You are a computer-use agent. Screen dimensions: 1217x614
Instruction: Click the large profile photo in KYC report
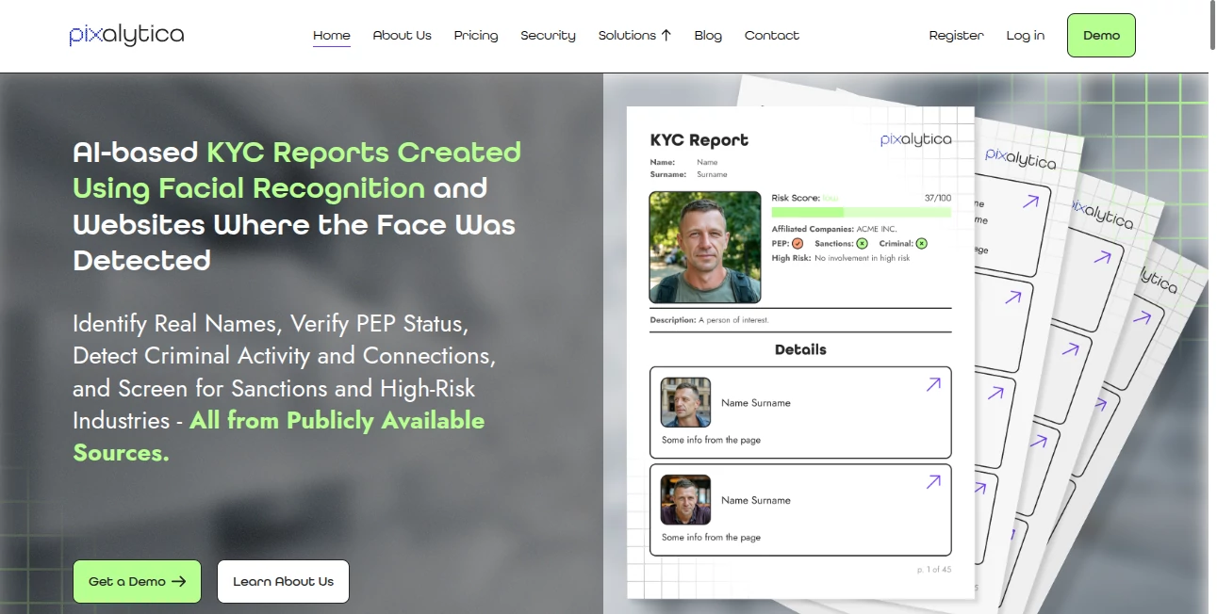pos(705,247)
